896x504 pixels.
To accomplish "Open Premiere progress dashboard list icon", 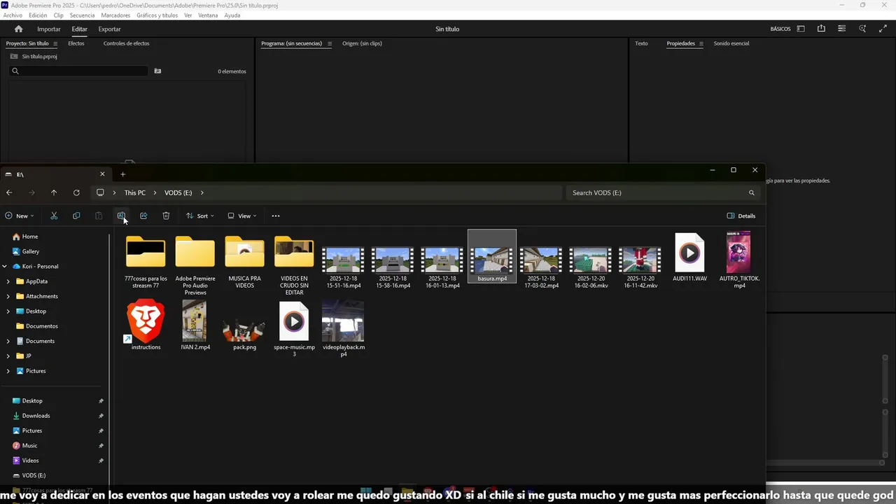I will point(841,29).
